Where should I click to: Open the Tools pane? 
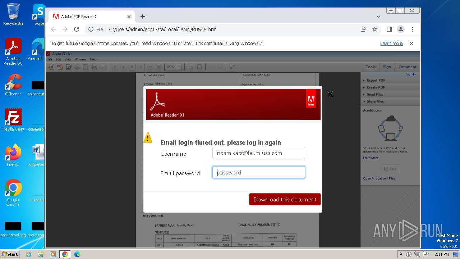pos(371,67)
